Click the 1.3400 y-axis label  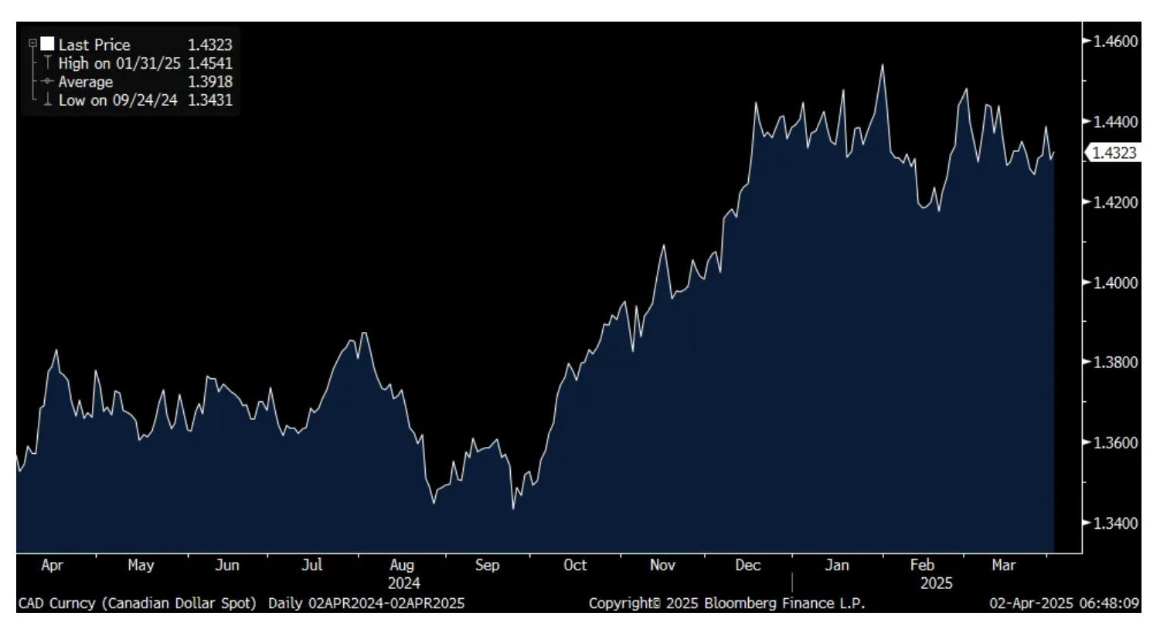tap(1114, 523)
